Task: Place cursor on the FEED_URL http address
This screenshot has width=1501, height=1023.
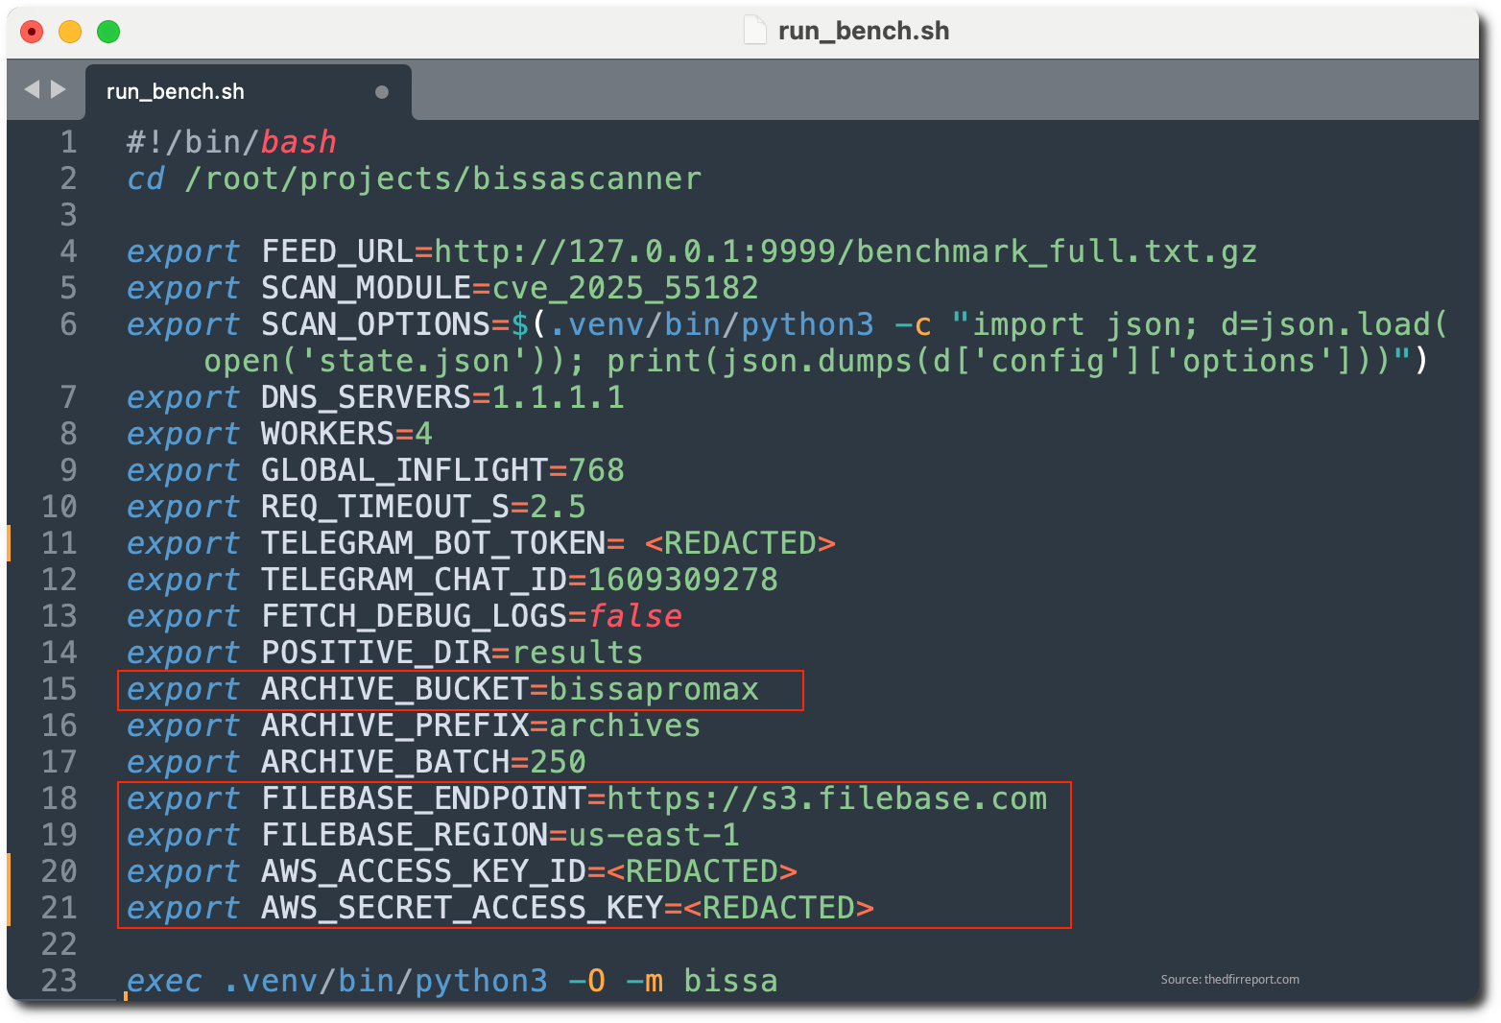Action: (845, 251)
